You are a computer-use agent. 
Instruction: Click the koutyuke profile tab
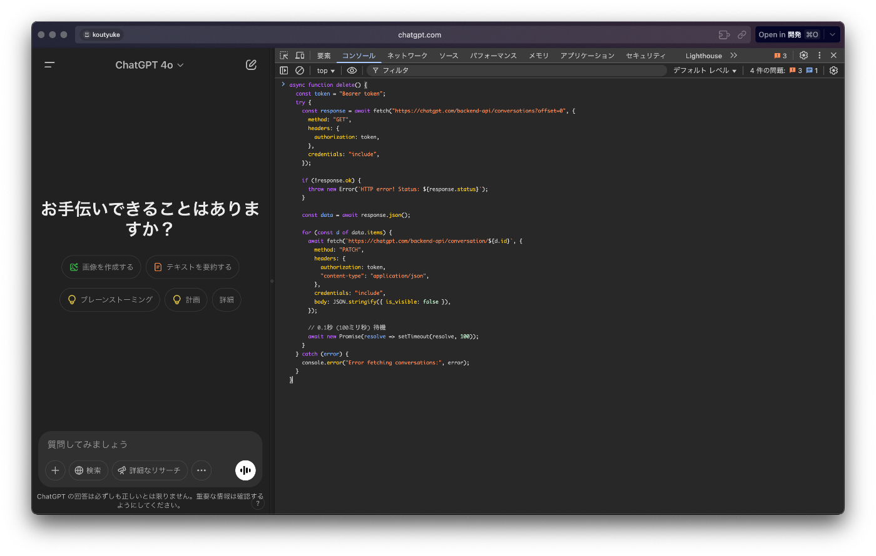coord(101,35)
